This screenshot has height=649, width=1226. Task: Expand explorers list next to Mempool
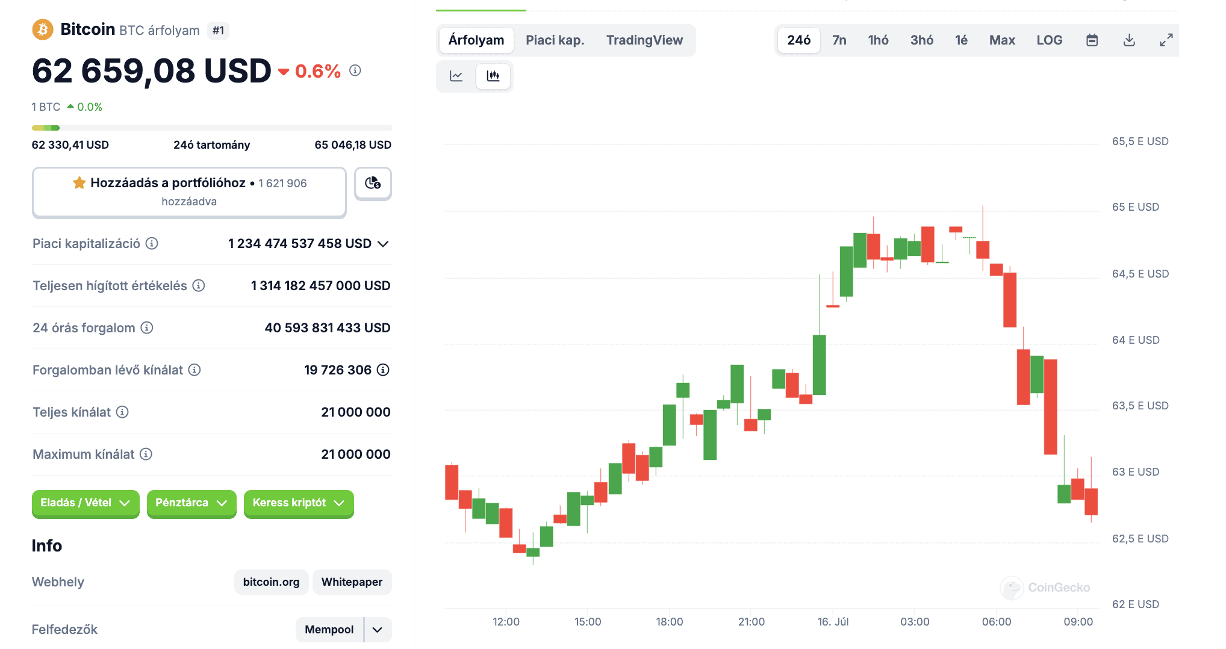(378, 630)
